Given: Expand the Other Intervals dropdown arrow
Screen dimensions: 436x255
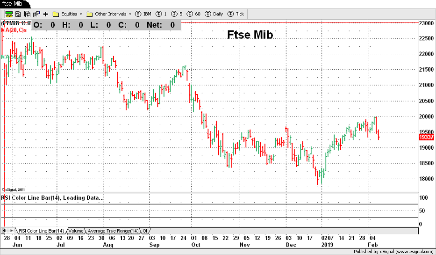Looking at the screenshot, I should 130,14.
